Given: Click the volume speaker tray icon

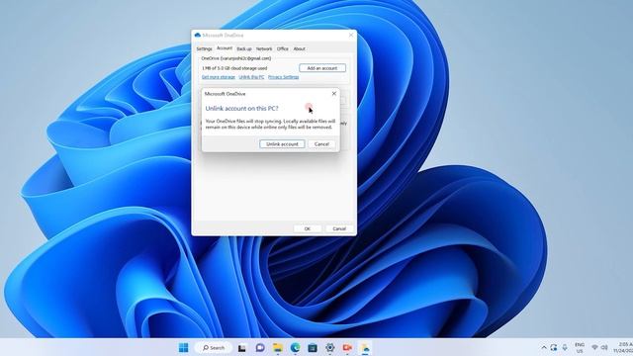Looking at the screenshot, I should [604, 347].
